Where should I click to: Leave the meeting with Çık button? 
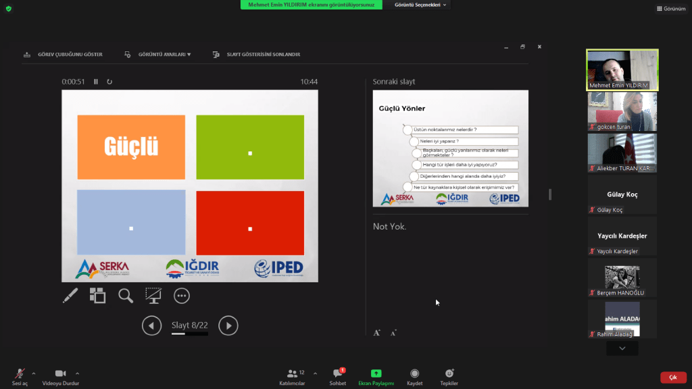(x=672, y=378)
